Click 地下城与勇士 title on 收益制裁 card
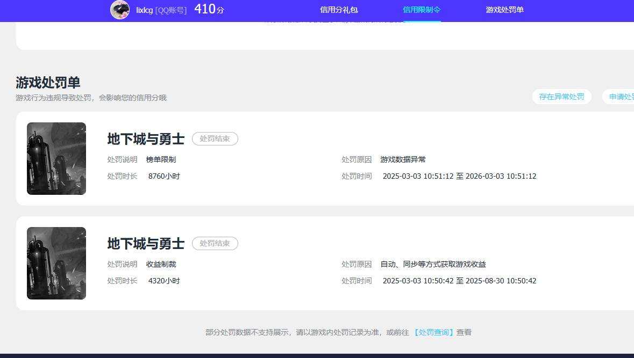This screenshot has height=358, width=634. pos(146,244)
